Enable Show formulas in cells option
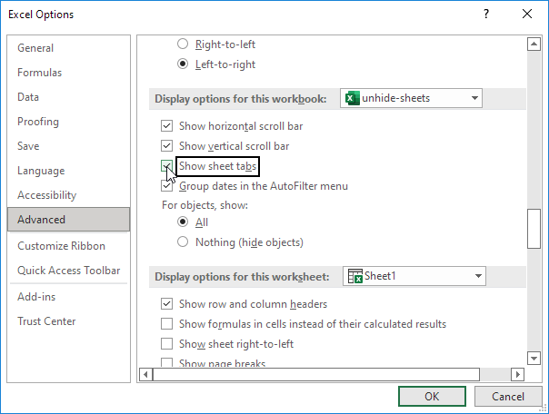549x414 pixels. pos(166,324)
